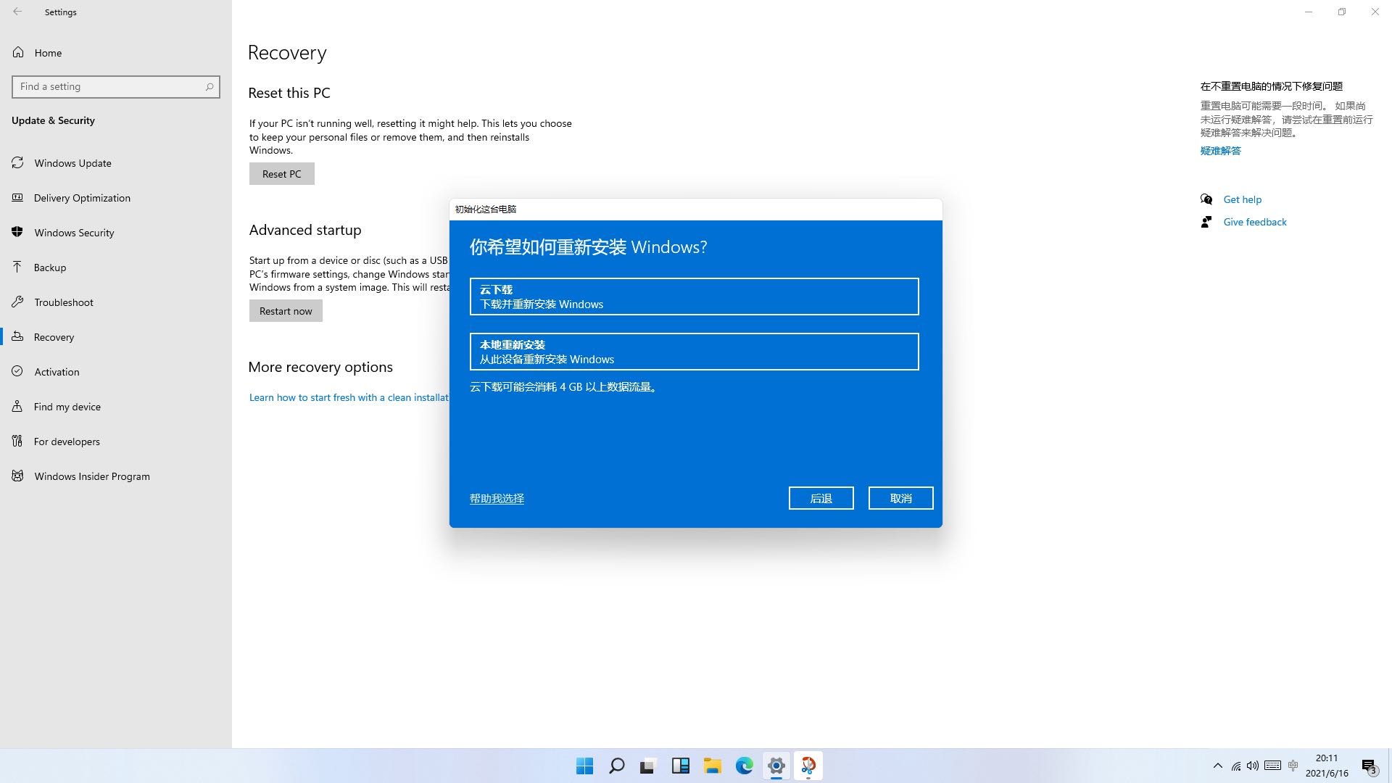The image size is (1392, 783).
Task: Click the Windows Insider Program icon
Action: 18,476
